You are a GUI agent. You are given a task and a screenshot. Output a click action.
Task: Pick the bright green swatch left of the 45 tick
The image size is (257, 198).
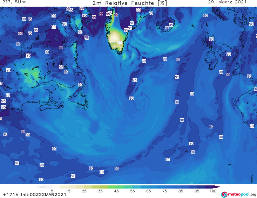click(x=112, y=187)
